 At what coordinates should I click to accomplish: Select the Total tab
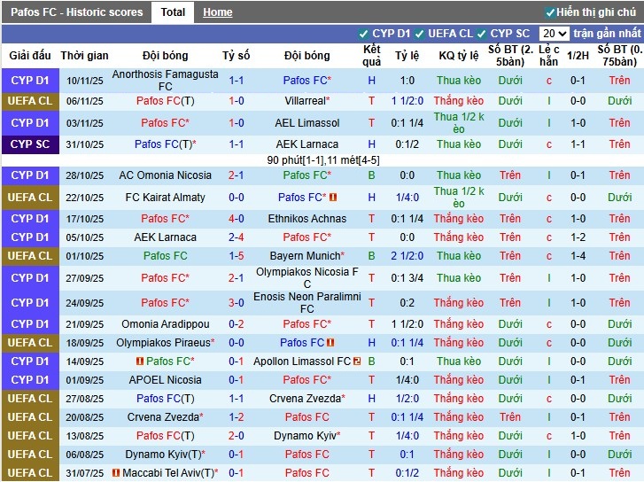pos(173,12)
